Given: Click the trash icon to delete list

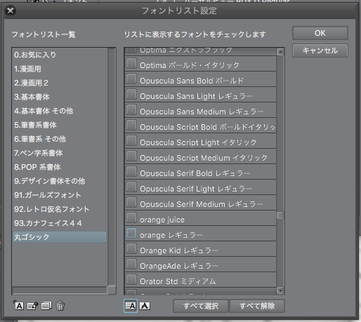Looking at the screenshot, I should point(60,306).
